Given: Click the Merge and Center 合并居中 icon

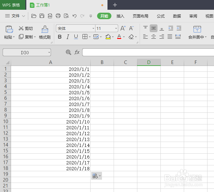Looking at the screenshot, I should point(197,29).
